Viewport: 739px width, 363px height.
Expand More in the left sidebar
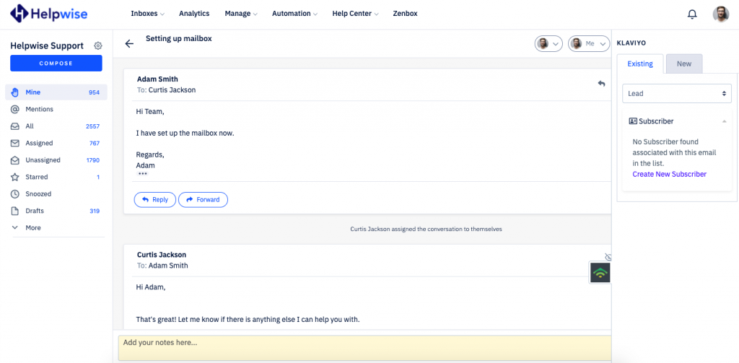[32, 228]
